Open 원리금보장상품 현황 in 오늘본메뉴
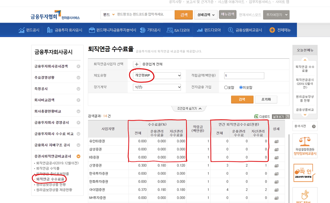The image size is (330, 203). (305, 99)
